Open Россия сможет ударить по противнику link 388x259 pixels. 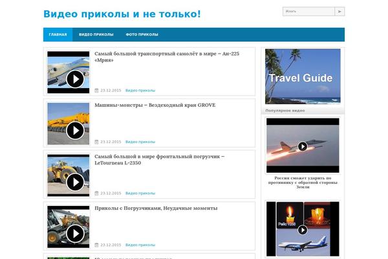coord(303,183)
